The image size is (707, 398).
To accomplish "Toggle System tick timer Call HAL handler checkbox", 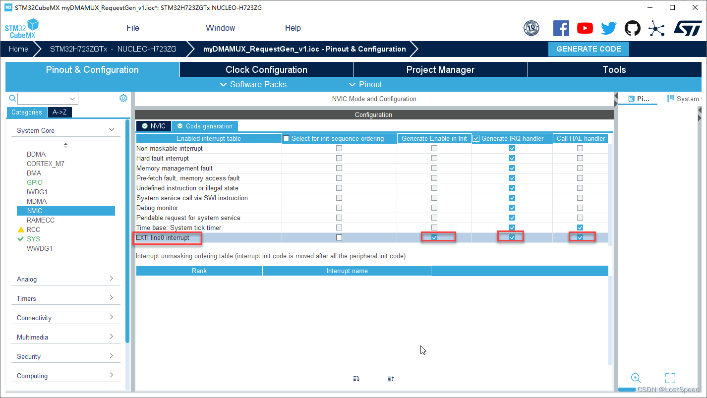I will (580, 227).
